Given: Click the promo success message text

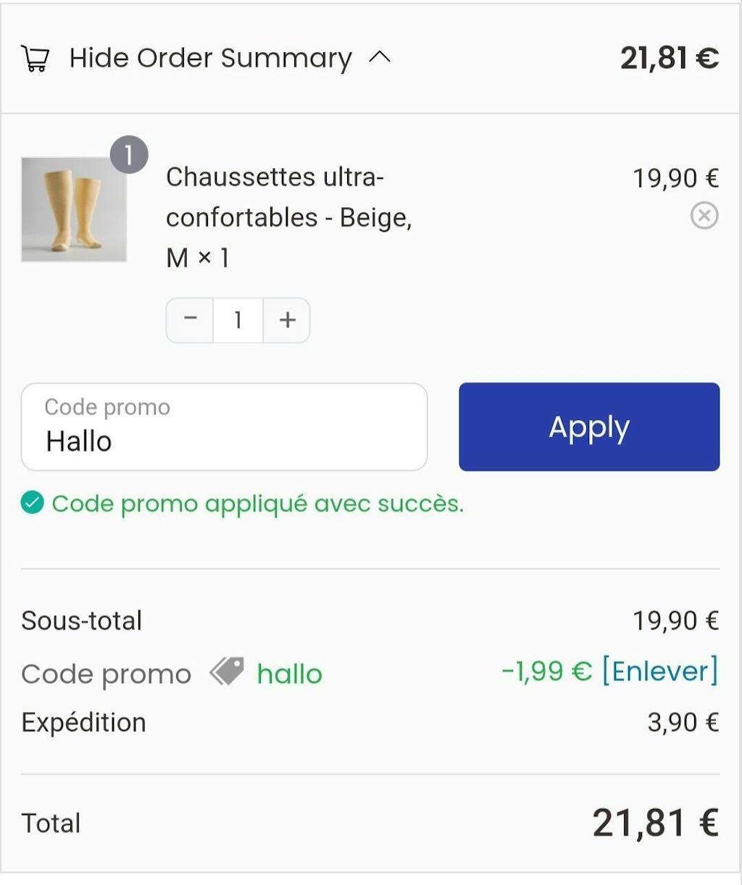Looking at the screenshot, I should 257,503.
